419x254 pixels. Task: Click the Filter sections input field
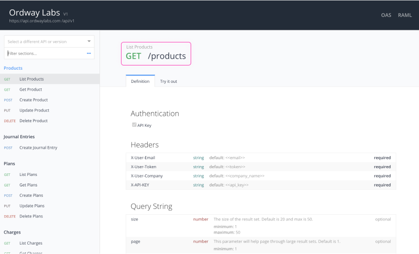click(x=45, y=53)
